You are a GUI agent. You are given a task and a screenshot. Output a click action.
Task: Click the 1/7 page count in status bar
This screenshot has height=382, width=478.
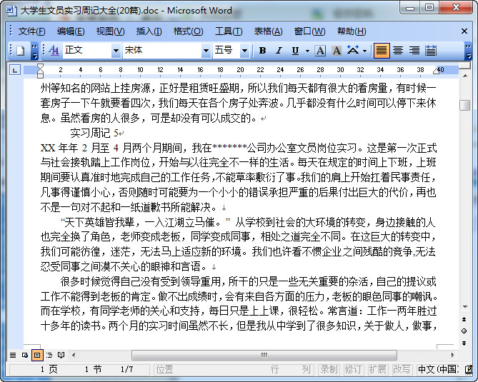[x=126, y=370]
